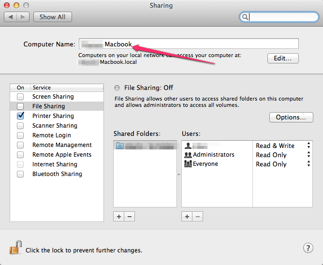The width and height of the screenshot is (323, 265).
Task: Remove selected shared folder with minus button
Action: click(130, 217)
